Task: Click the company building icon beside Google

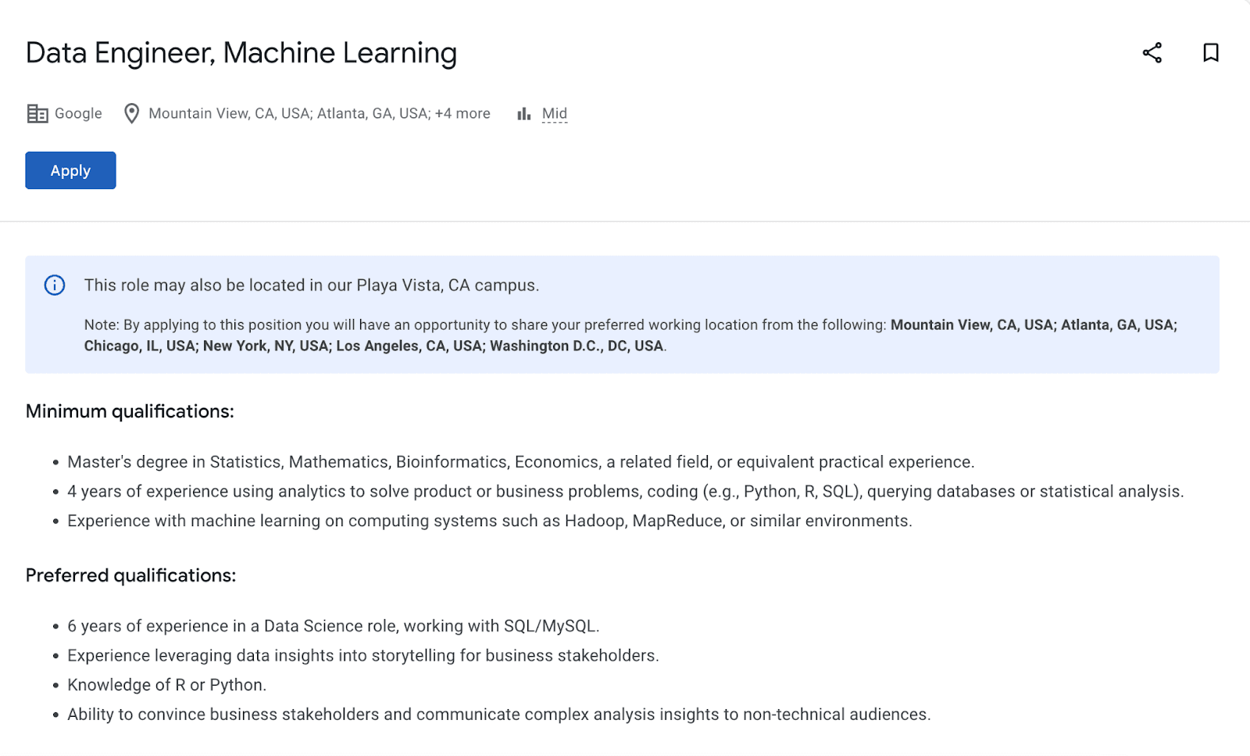Action: point(37,113)
